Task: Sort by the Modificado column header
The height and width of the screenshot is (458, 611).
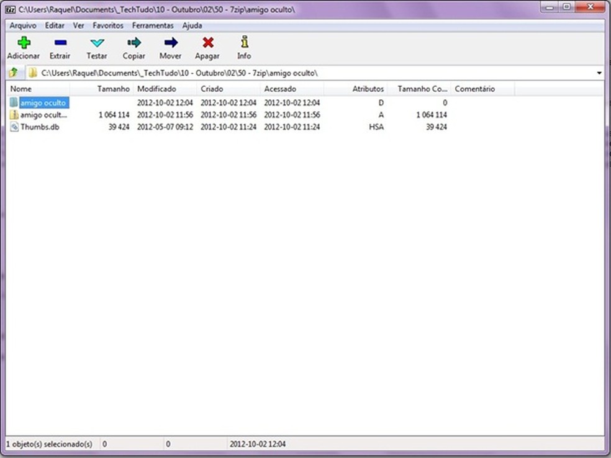Action: (165, 89)
